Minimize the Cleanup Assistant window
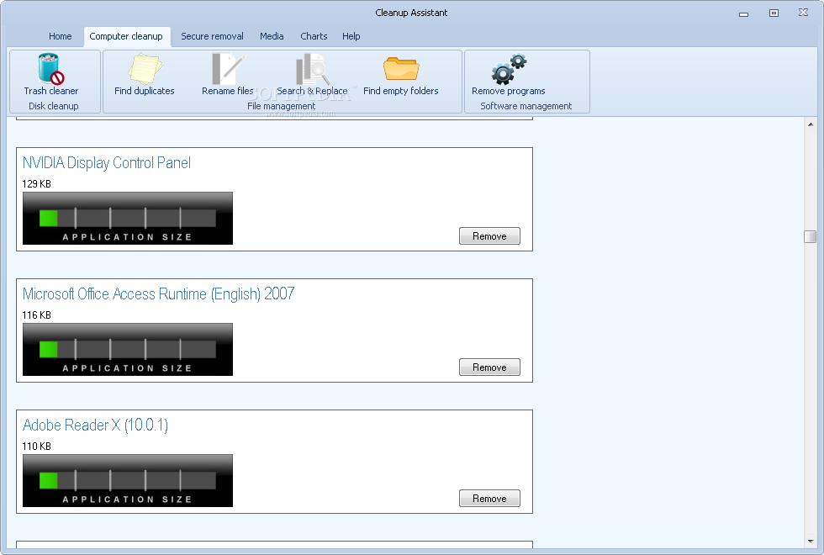The image size is (824, 555). [743, 13]
